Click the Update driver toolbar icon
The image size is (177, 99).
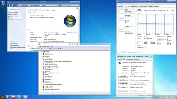pos(58,48)
